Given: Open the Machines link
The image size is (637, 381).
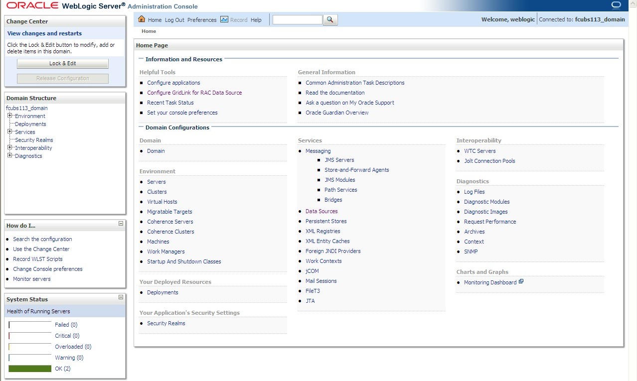Looking at the screenshot, I should click(x=158, y=242).
